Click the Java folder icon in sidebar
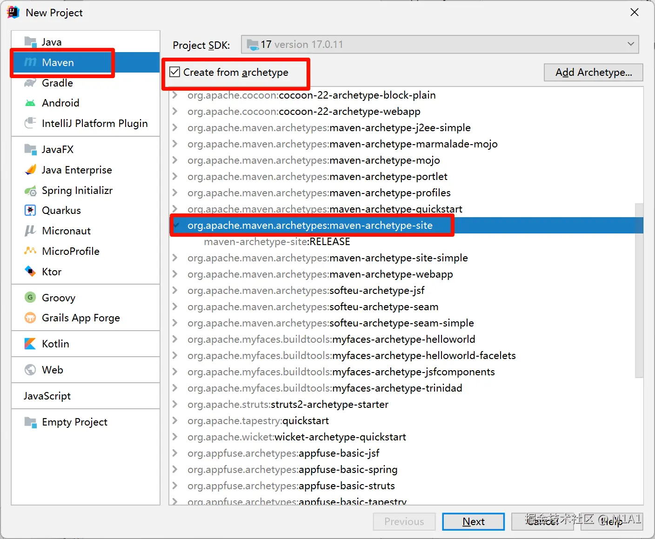655x539 pixels. tap(30, 42)
